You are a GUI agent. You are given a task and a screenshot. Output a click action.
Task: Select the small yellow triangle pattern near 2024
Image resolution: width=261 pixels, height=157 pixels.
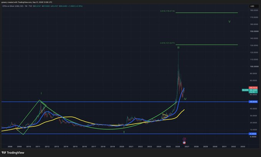point(165,116)
